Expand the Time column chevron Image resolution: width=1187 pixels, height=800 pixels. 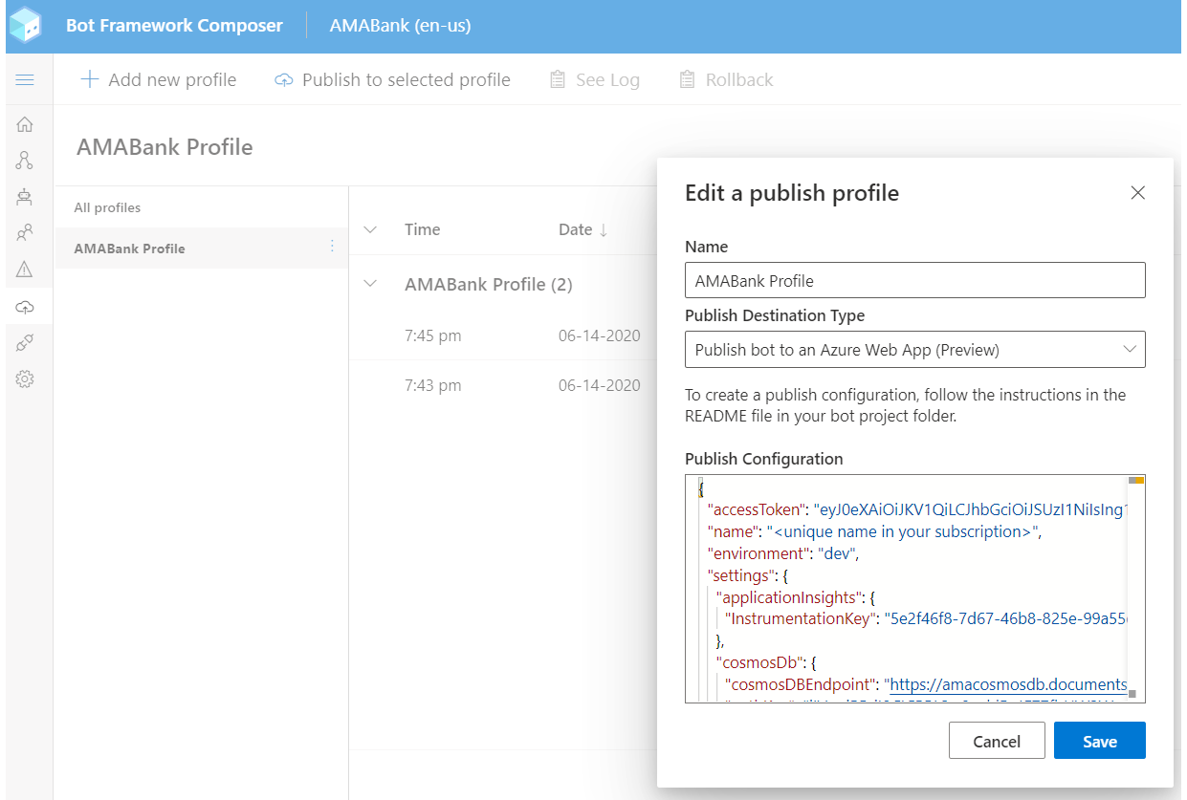coord(369,229)
